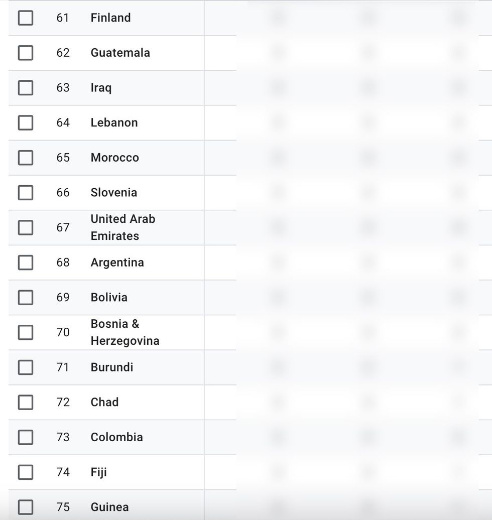Tick the Colombia row checkbox
This screenshot has height=520, width=492.
[x=26, y=437]
